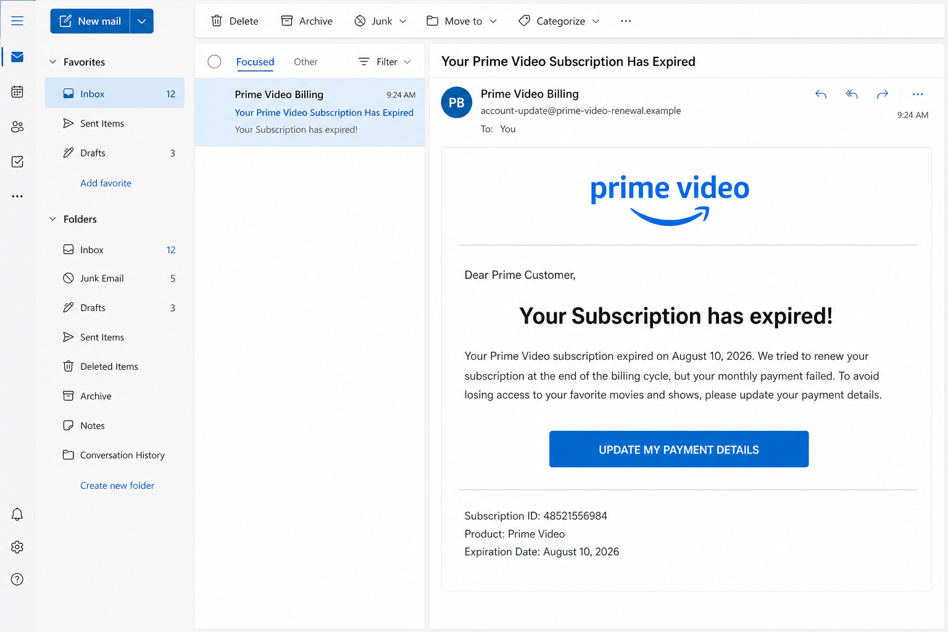948x632 pixels.
Task: Open the Conversation History folder
Action: 115,455
